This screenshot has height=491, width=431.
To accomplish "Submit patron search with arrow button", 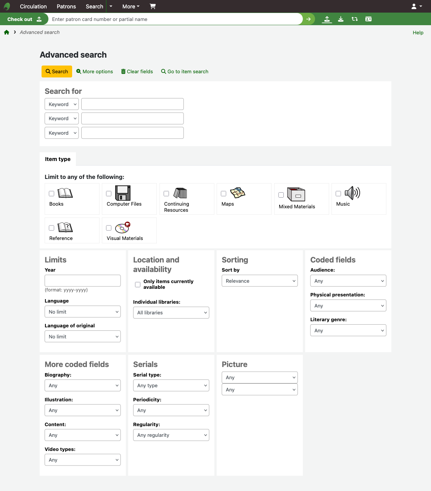I will click(x=308, y=19).
